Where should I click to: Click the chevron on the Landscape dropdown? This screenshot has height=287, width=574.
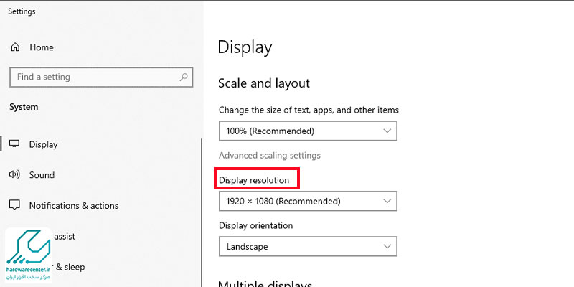[x=388, y=247]
